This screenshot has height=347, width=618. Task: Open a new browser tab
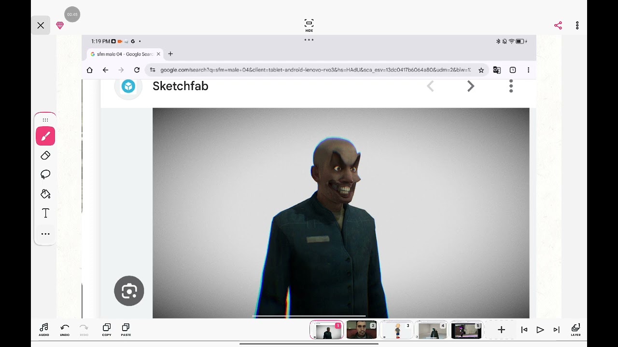[170, 54]
